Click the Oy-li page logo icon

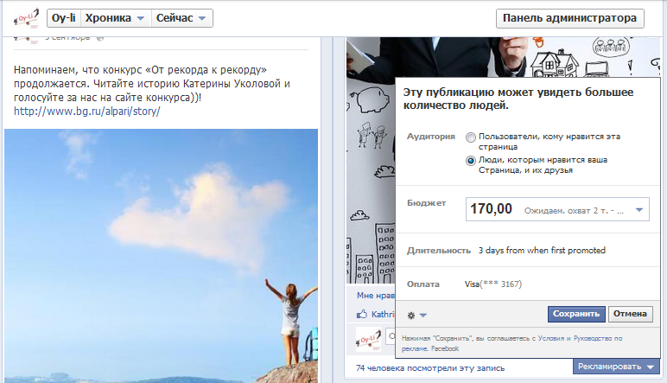[27, 18]
